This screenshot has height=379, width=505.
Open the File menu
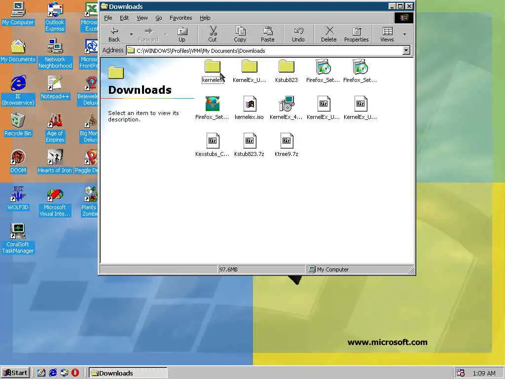click(x=108, y=18)
